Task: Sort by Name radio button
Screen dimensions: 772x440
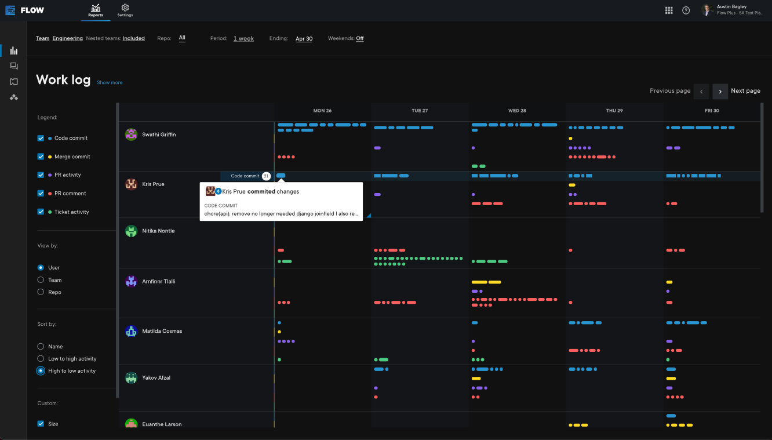Action: 41,346
